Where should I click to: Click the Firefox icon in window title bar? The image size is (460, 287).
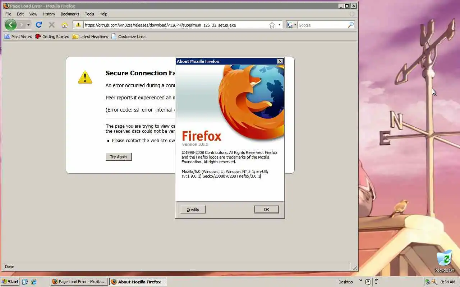pyautogui.click(x=6, y=6)
